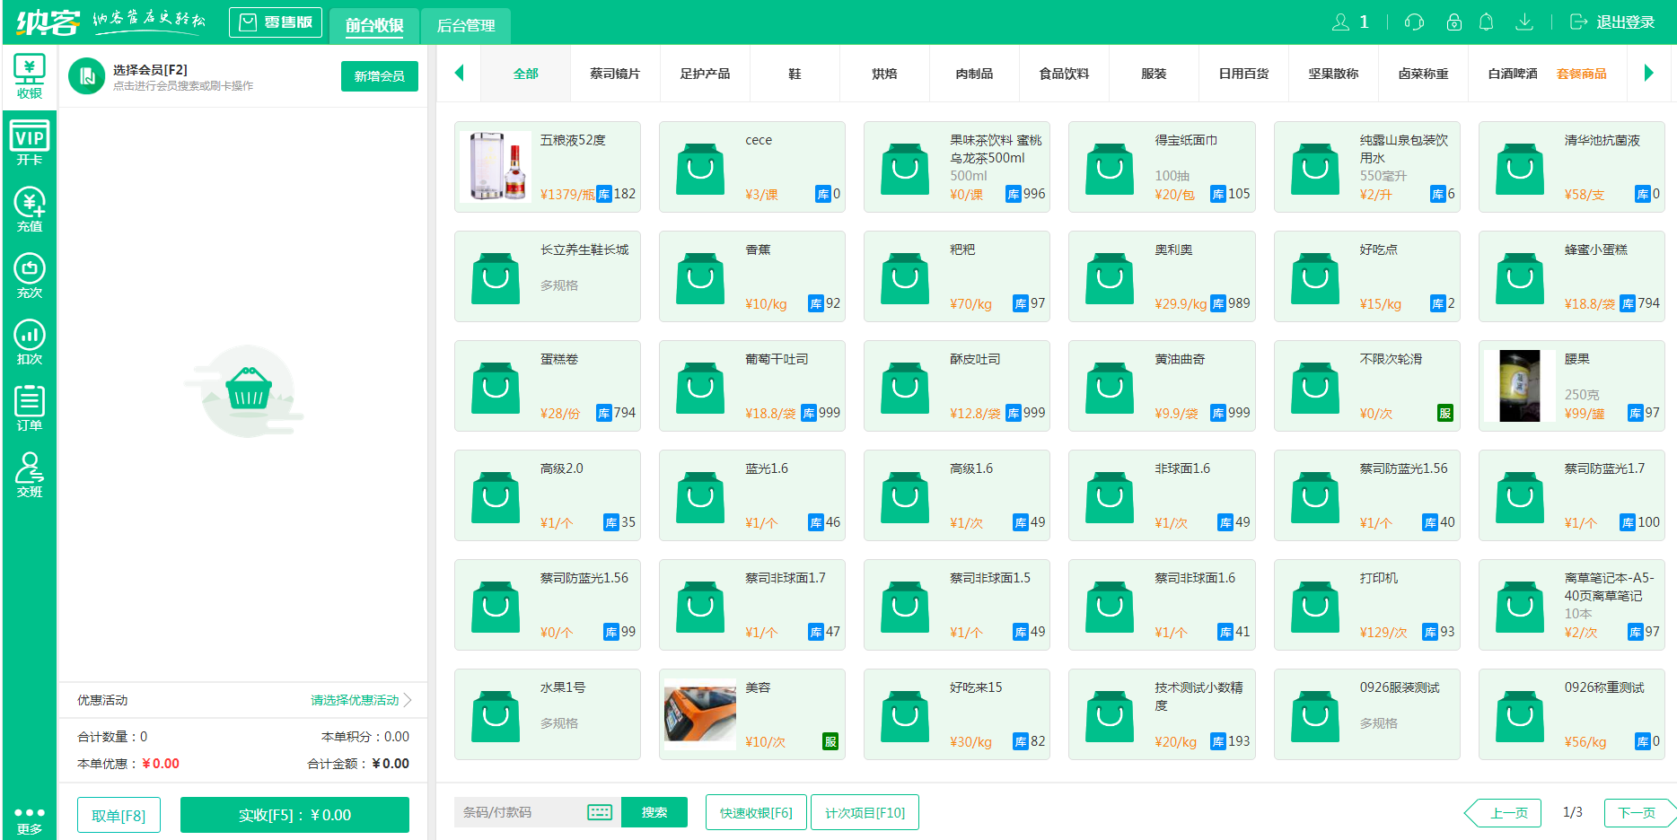Click the 新增会员 add member button
Screen dimensions: 1677x840
[x=379, y=76]
